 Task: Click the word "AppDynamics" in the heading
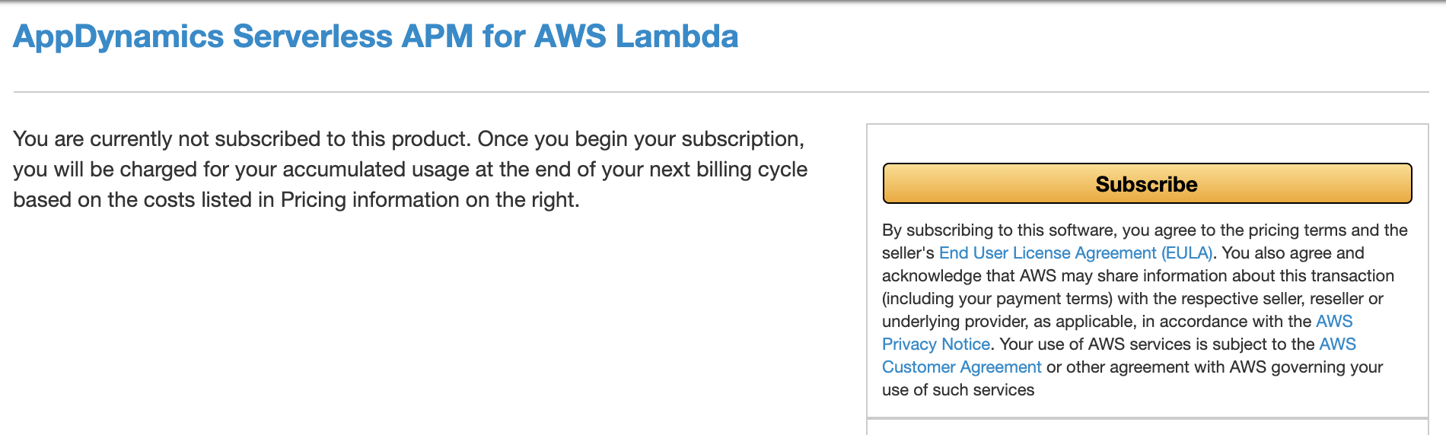point(118,37)
